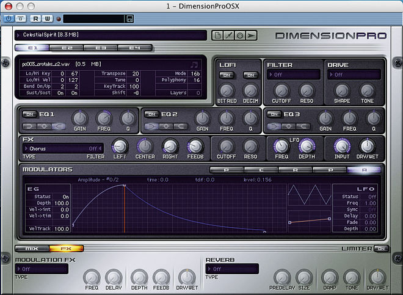Viewport: 403px width, 295px height.
Task: Select EQ 3 peak shape
Action: pos(289,126)
